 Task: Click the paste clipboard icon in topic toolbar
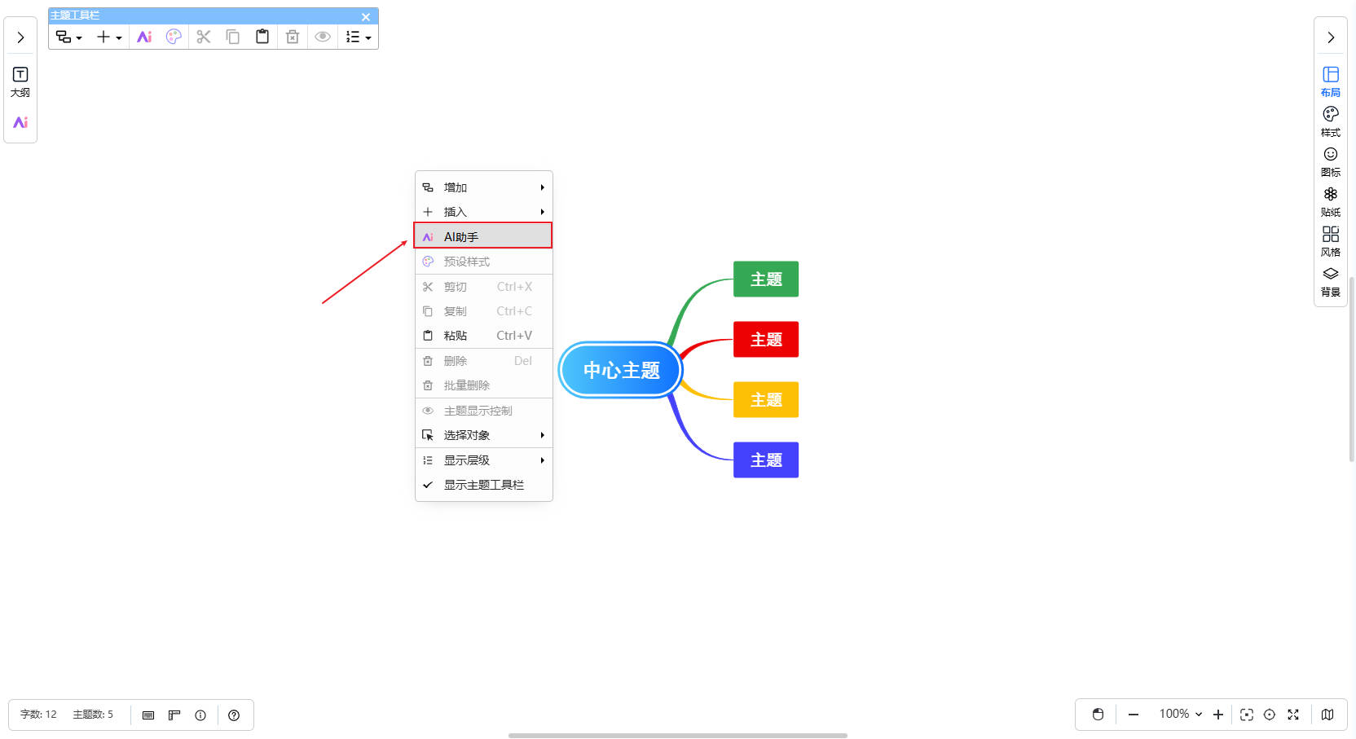[x=262, y=37]
